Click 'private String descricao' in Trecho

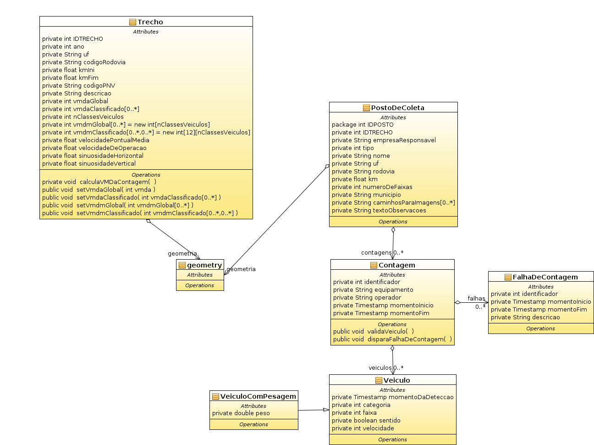[x=77, y=94]
